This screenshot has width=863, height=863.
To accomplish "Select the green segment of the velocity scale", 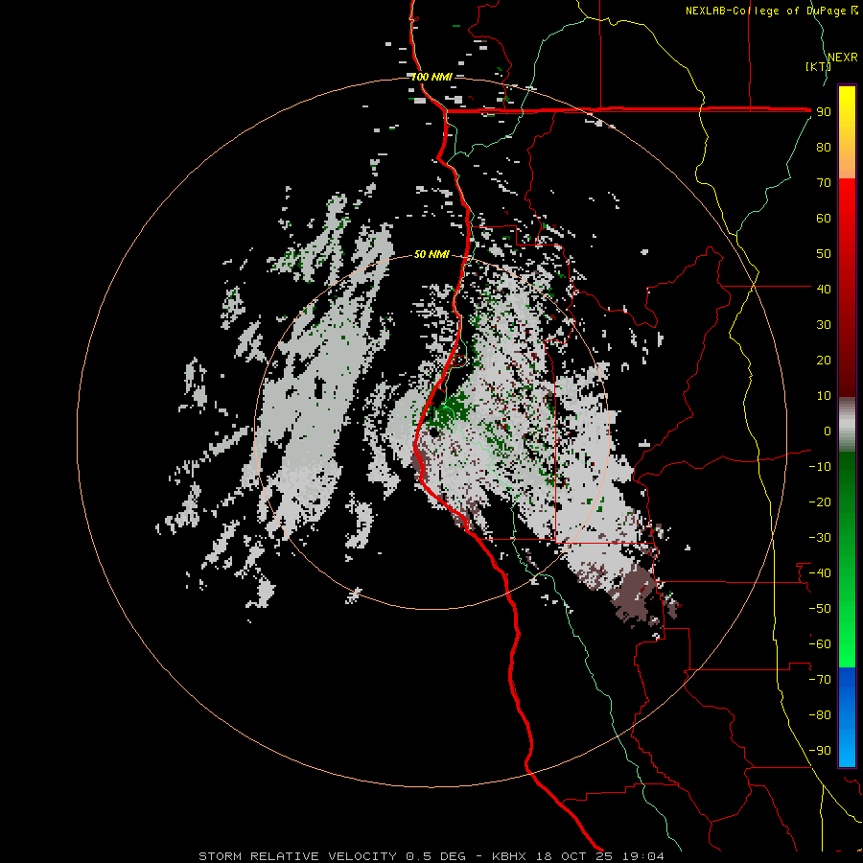I will pos(847,559).
